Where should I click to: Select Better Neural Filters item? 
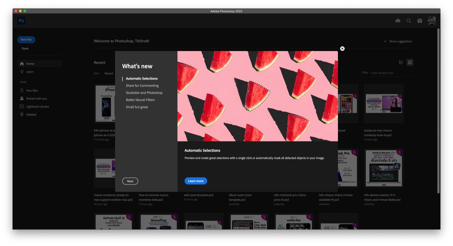[140, 100]
